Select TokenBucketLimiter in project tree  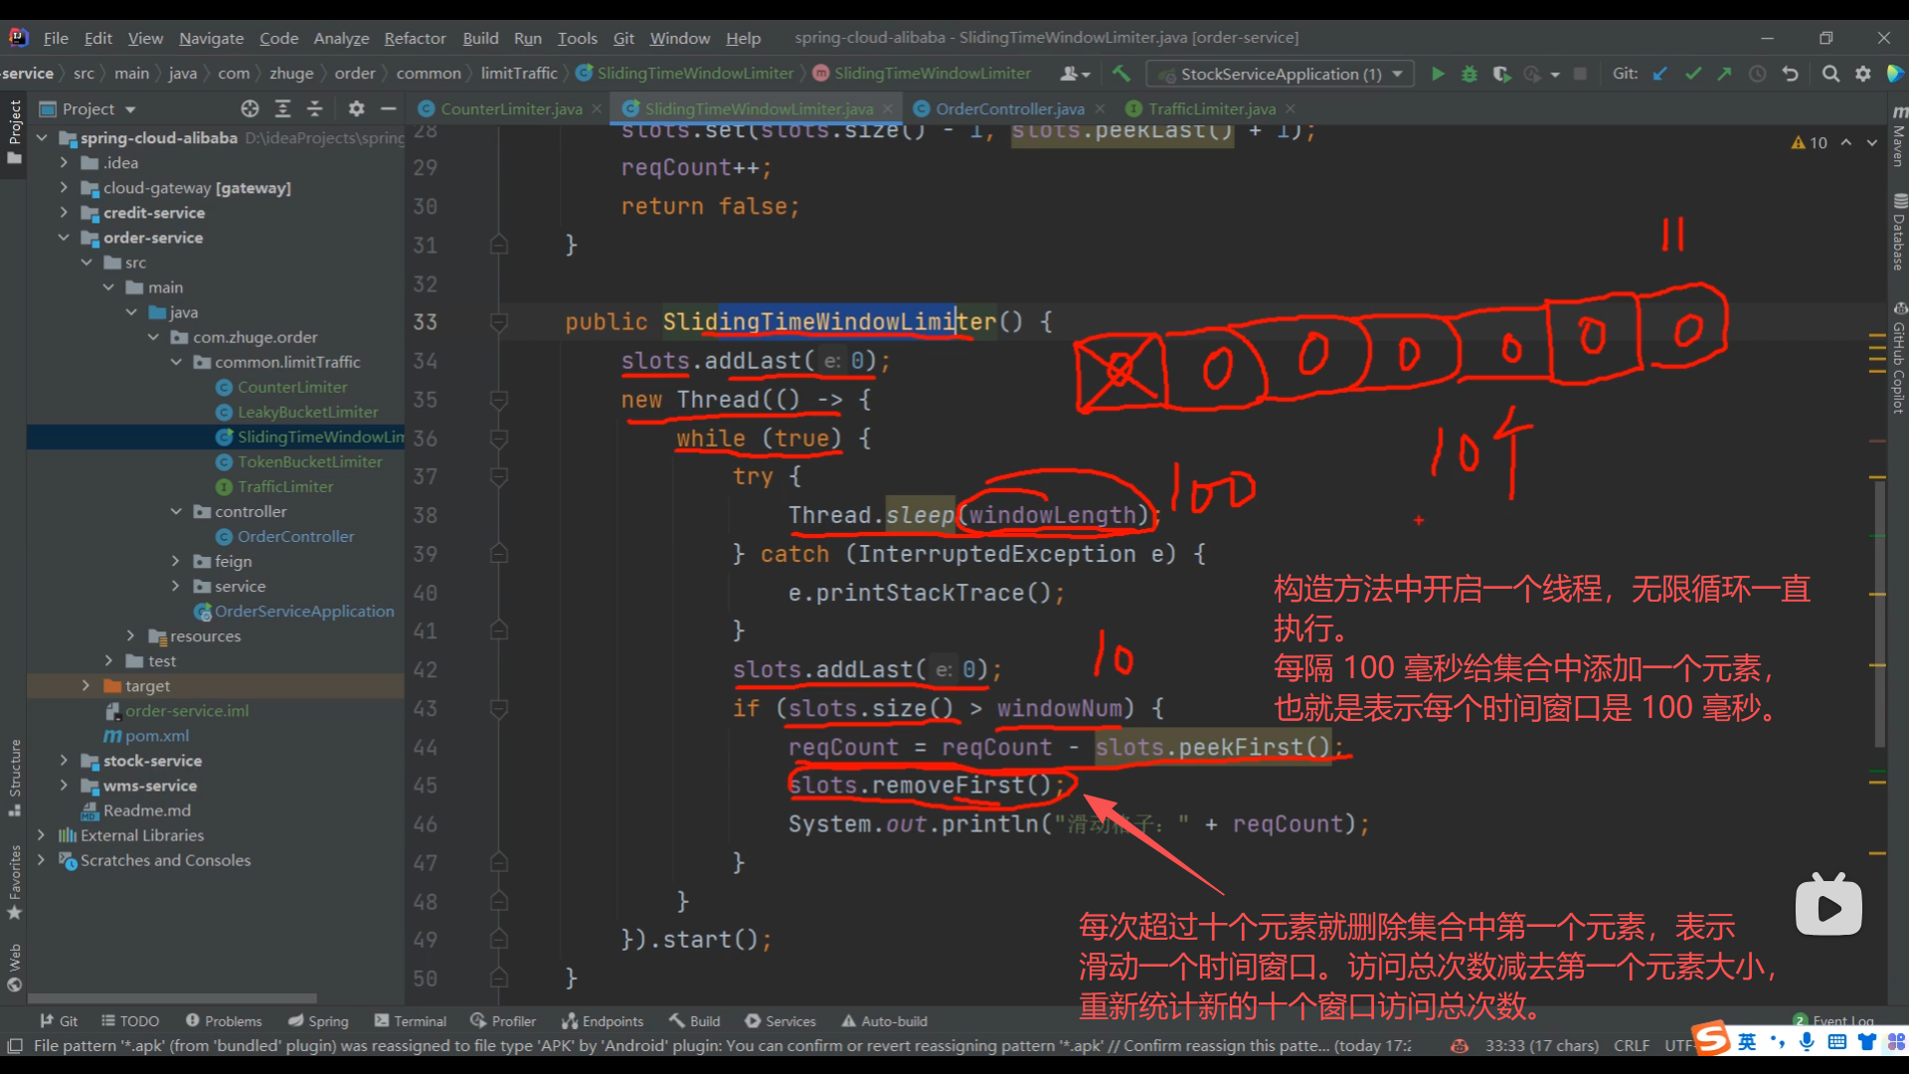click(309, 461)
